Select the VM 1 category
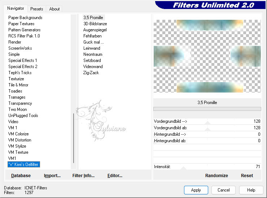Viewport: 267px width, 198px height. coord(13,128)
